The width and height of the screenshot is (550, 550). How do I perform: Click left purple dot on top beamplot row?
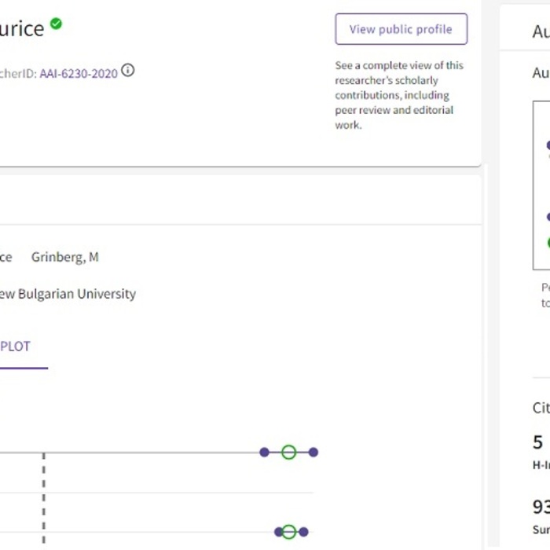coord(265,452)
